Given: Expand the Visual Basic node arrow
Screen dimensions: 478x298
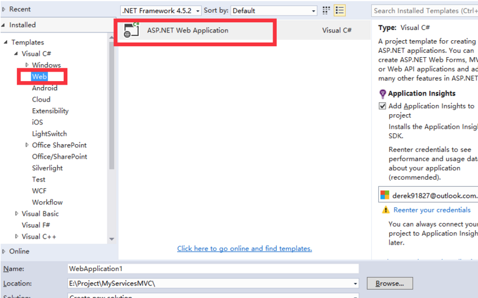Looking at the screenshot, I should tap(16, 213).
